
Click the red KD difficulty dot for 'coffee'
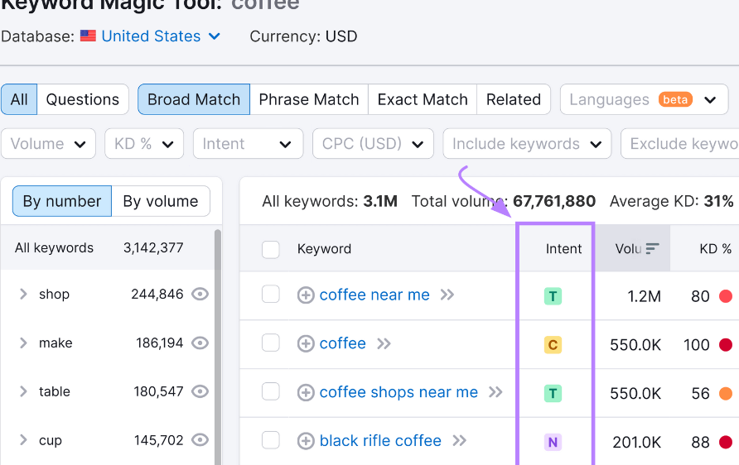[x=726, y=345]
